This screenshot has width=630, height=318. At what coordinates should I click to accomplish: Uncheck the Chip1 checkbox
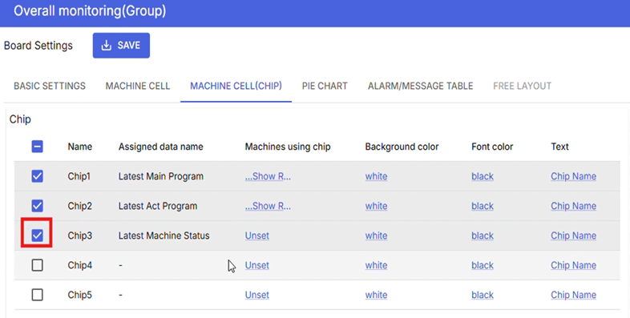coord(38,176)
